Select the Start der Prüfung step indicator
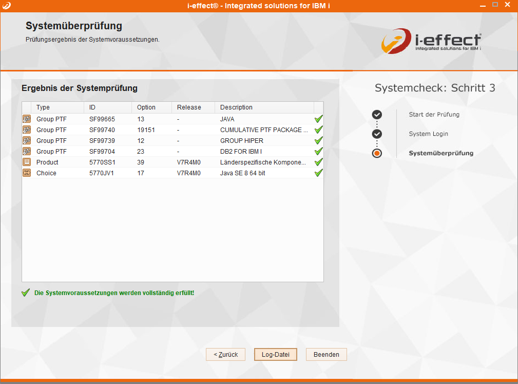 pos(377,115)
